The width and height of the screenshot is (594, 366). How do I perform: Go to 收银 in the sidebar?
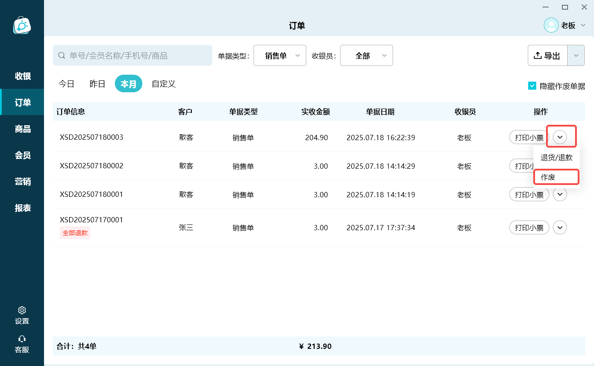tap(22, 76)
